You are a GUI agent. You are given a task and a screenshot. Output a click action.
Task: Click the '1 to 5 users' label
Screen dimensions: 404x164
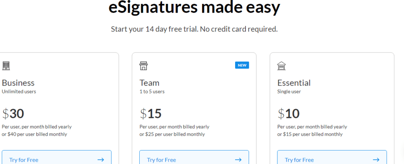(152, 91)
